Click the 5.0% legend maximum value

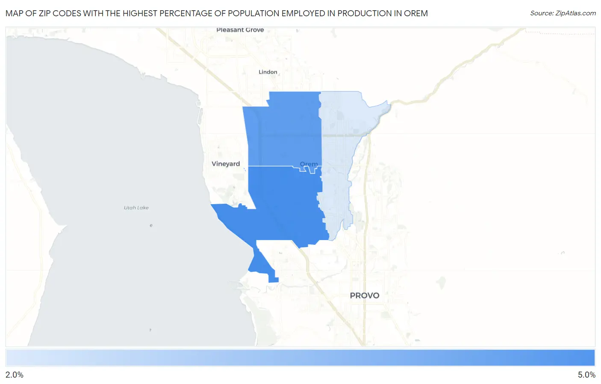[586, 375]
